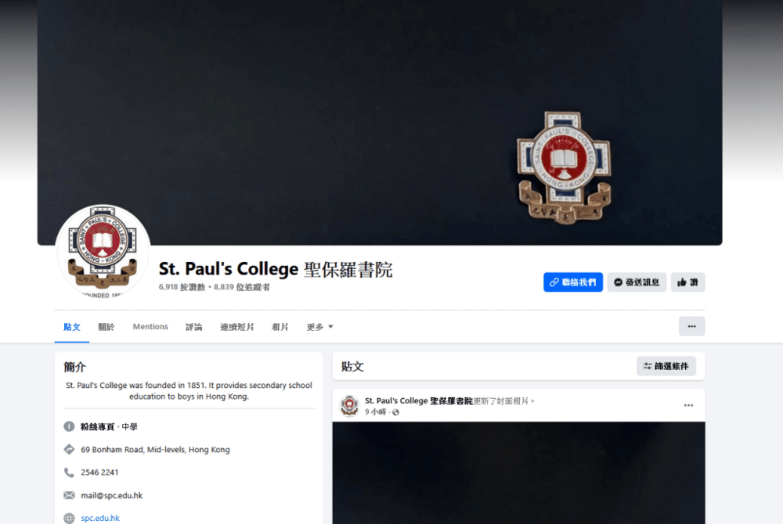Screen dimensions: 783x524
Task: Click the mail@spc.edu.hk email address
Action: pos(112,495)
